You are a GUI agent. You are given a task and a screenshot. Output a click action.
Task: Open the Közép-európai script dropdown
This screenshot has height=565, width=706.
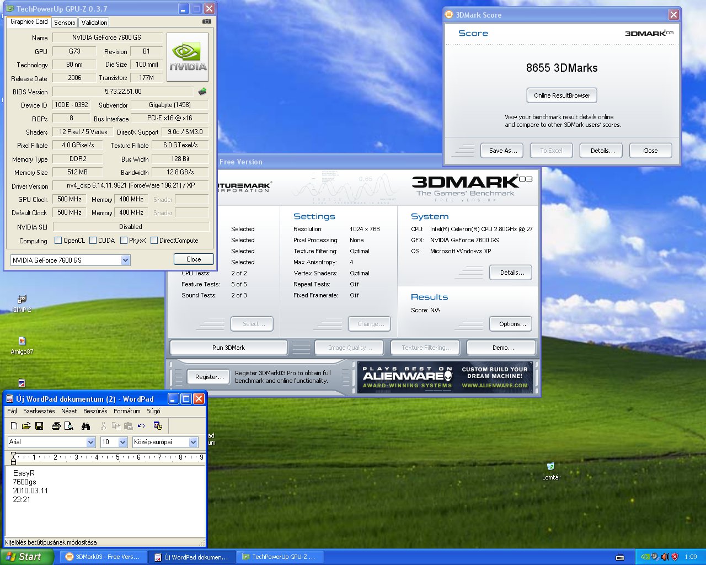(x=194, y=442)
